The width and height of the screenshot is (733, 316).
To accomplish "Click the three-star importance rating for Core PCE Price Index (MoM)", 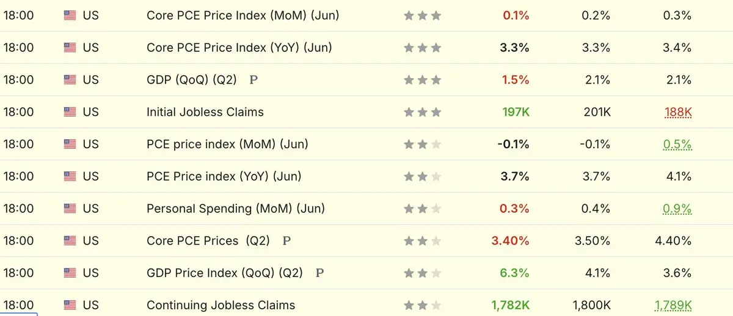I will pos(422,16).
